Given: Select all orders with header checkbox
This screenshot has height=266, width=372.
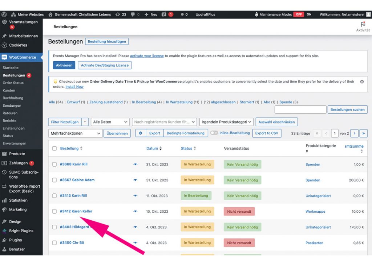Looking at the screenshot, I should click(x=54, y=148).
